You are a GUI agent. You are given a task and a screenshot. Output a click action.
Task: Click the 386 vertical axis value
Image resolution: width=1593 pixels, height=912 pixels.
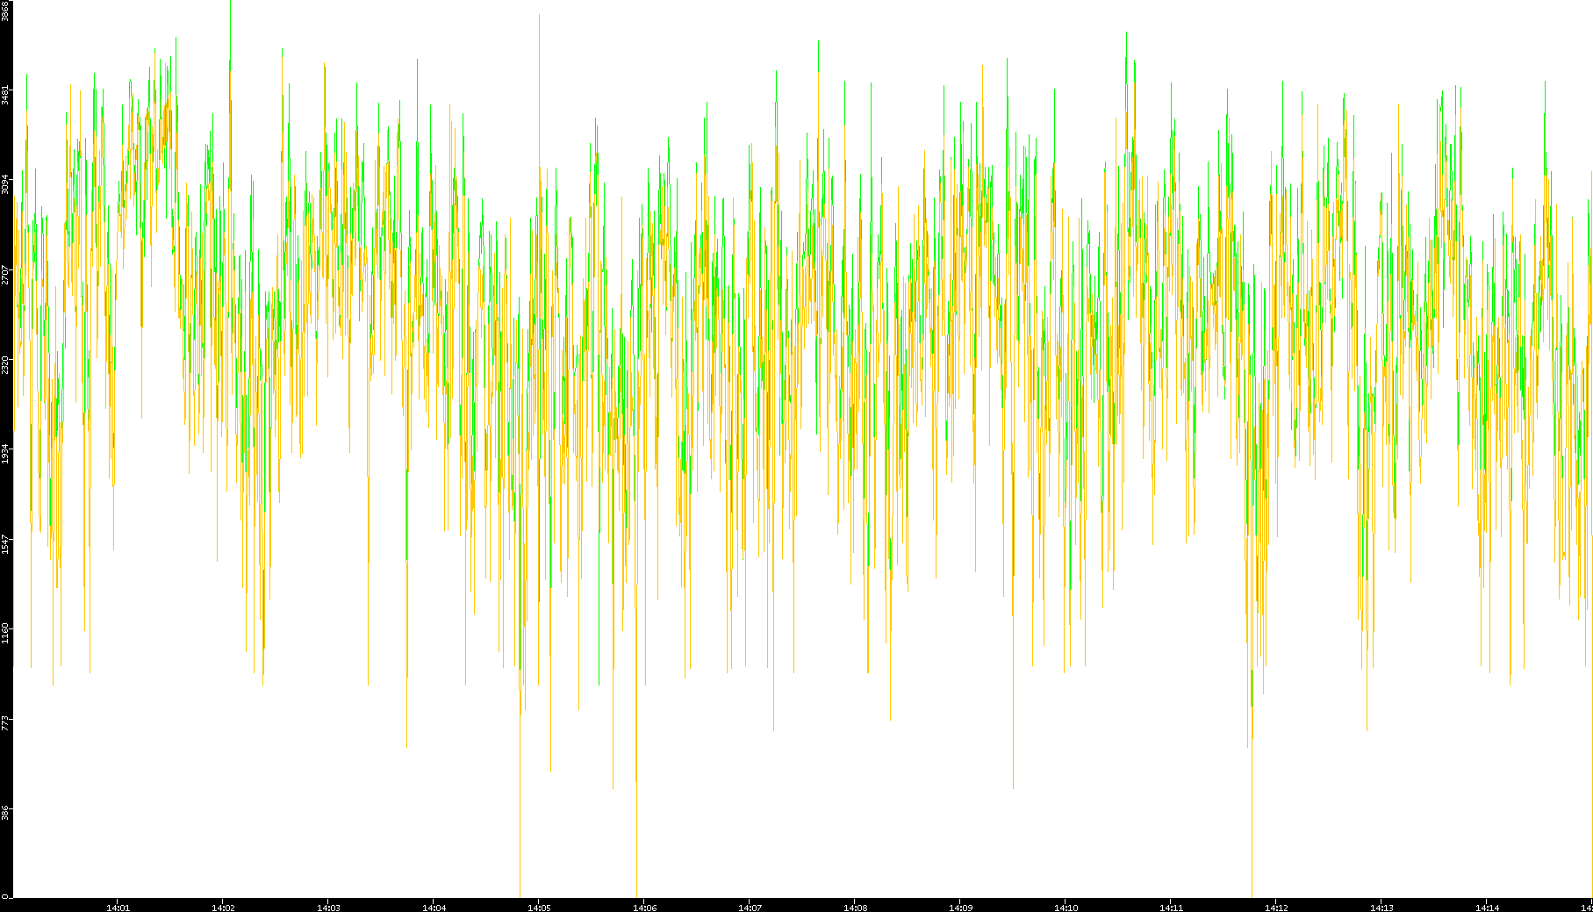click(x=5, y=811)
